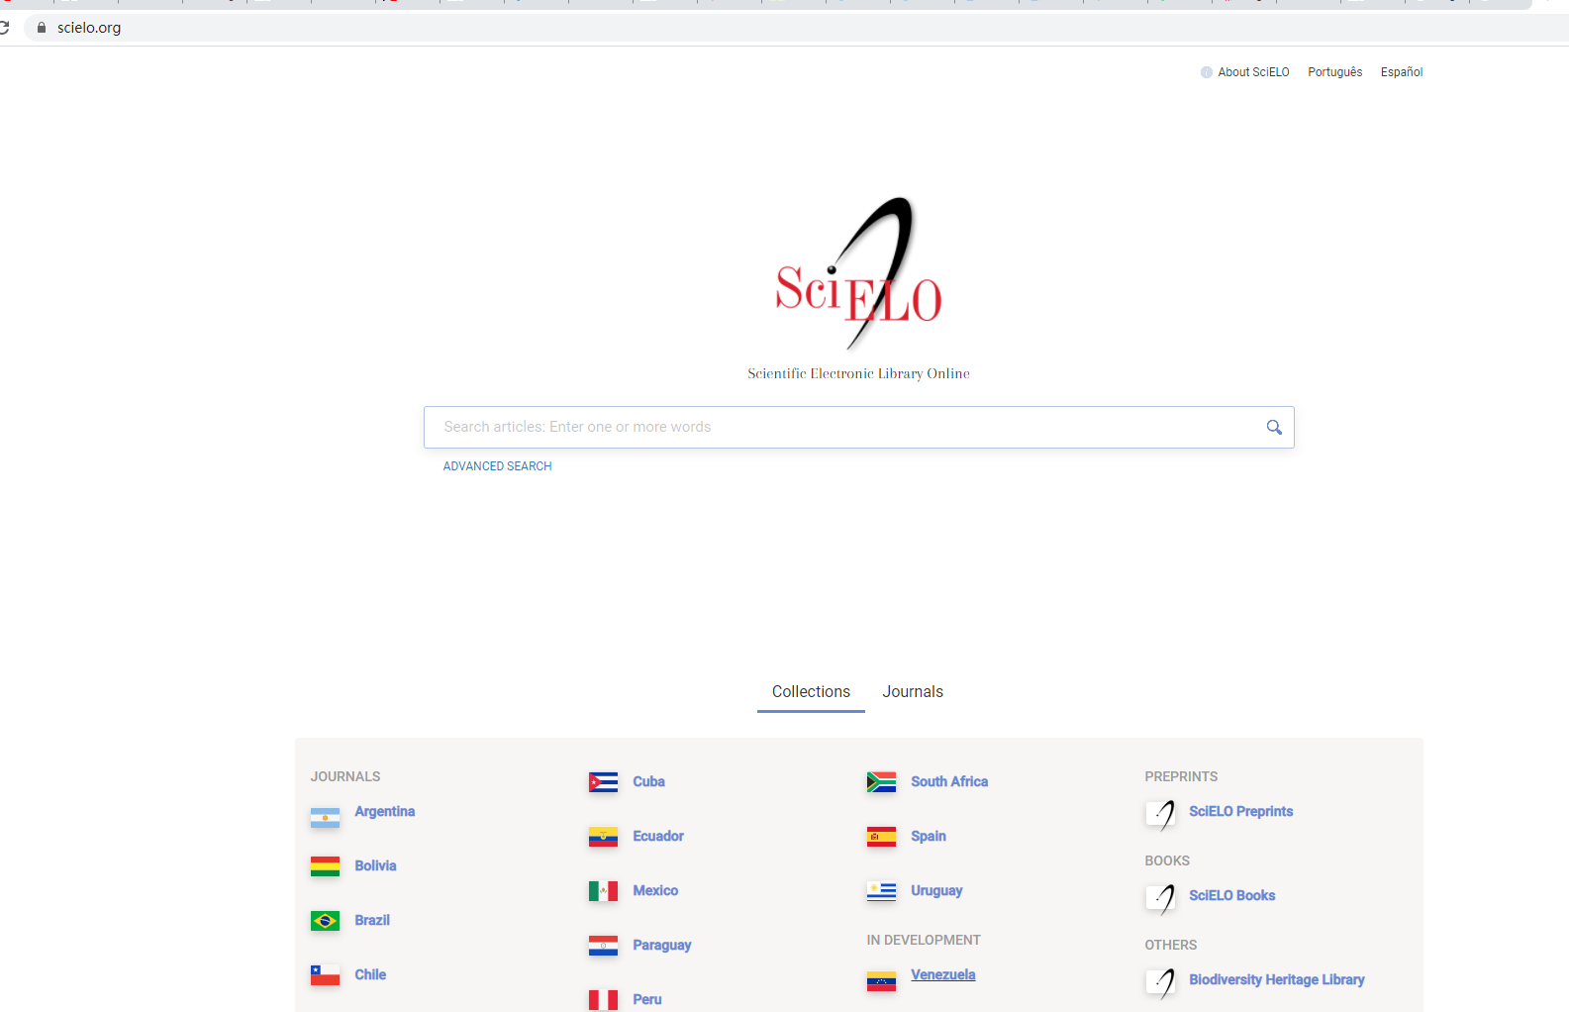Click the magnifying glass search icon
The image size is (1569, 1012).
coord(1274,427)
